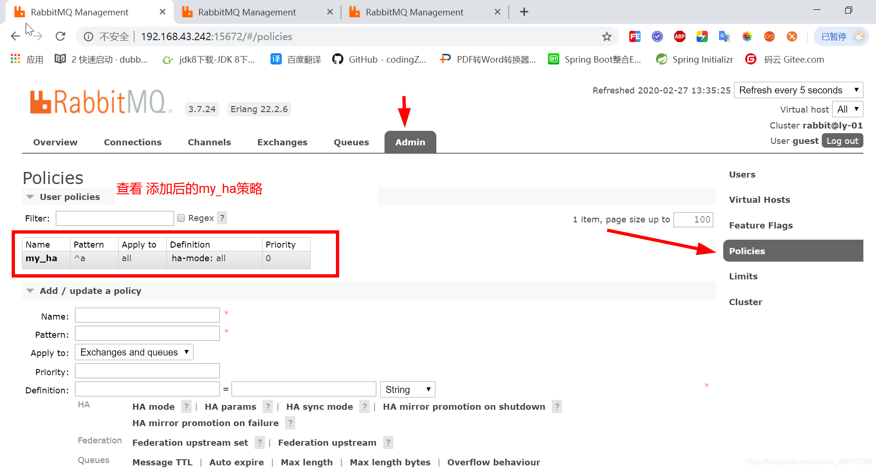Open the orange lifebuoy extension icon
876x470 pixels.
791,36
